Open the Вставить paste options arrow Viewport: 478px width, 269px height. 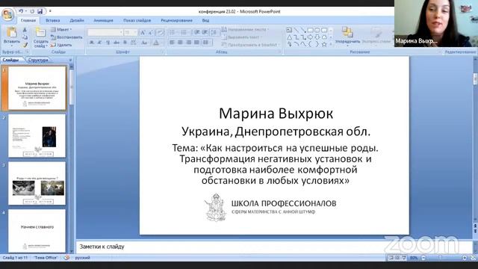click(12, 45)
